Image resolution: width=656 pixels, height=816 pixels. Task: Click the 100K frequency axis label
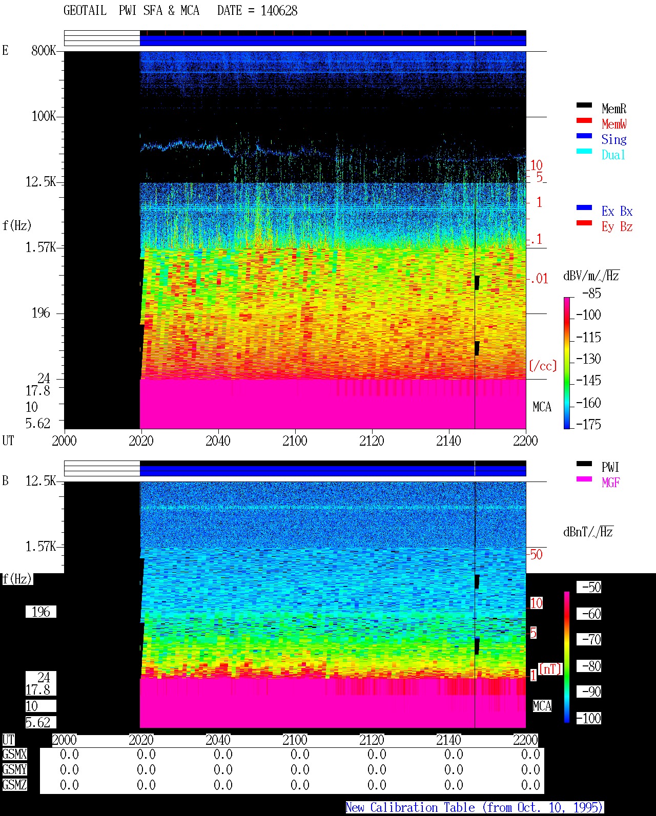pyautogui.click(x=44, y=116)
